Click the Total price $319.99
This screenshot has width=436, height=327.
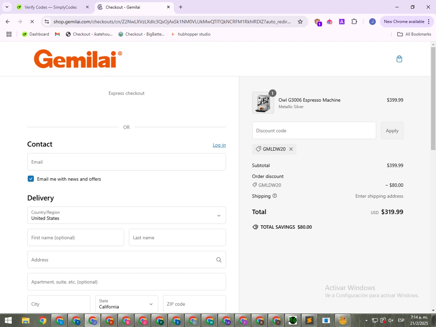[x=392, y=212]
